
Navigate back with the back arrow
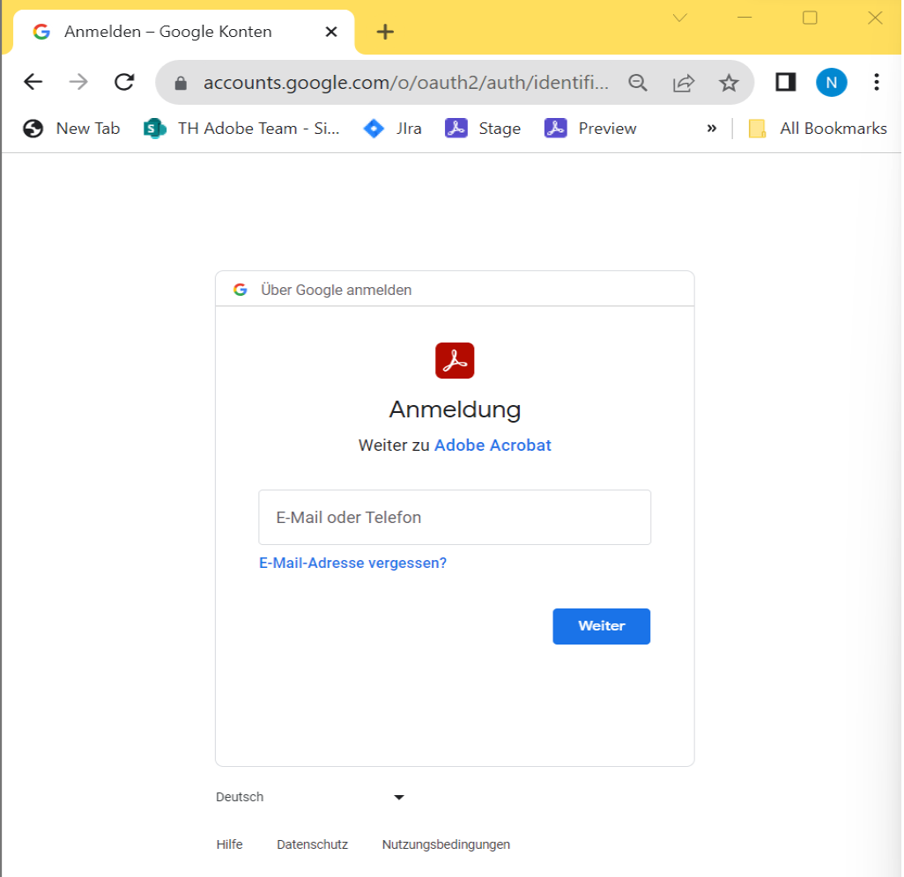(33, 82)
